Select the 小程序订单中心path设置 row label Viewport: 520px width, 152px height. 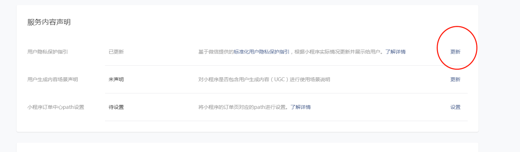[56, 107]
